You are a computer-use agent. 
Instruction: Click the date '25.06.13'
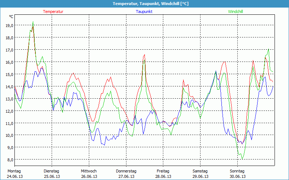click(x=52, y=176)
